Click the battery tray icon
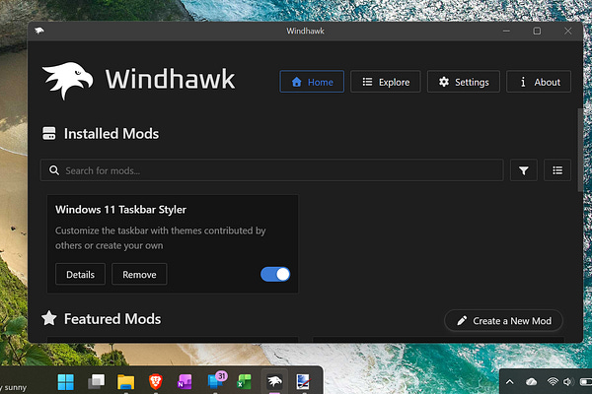 coord(586,382)
